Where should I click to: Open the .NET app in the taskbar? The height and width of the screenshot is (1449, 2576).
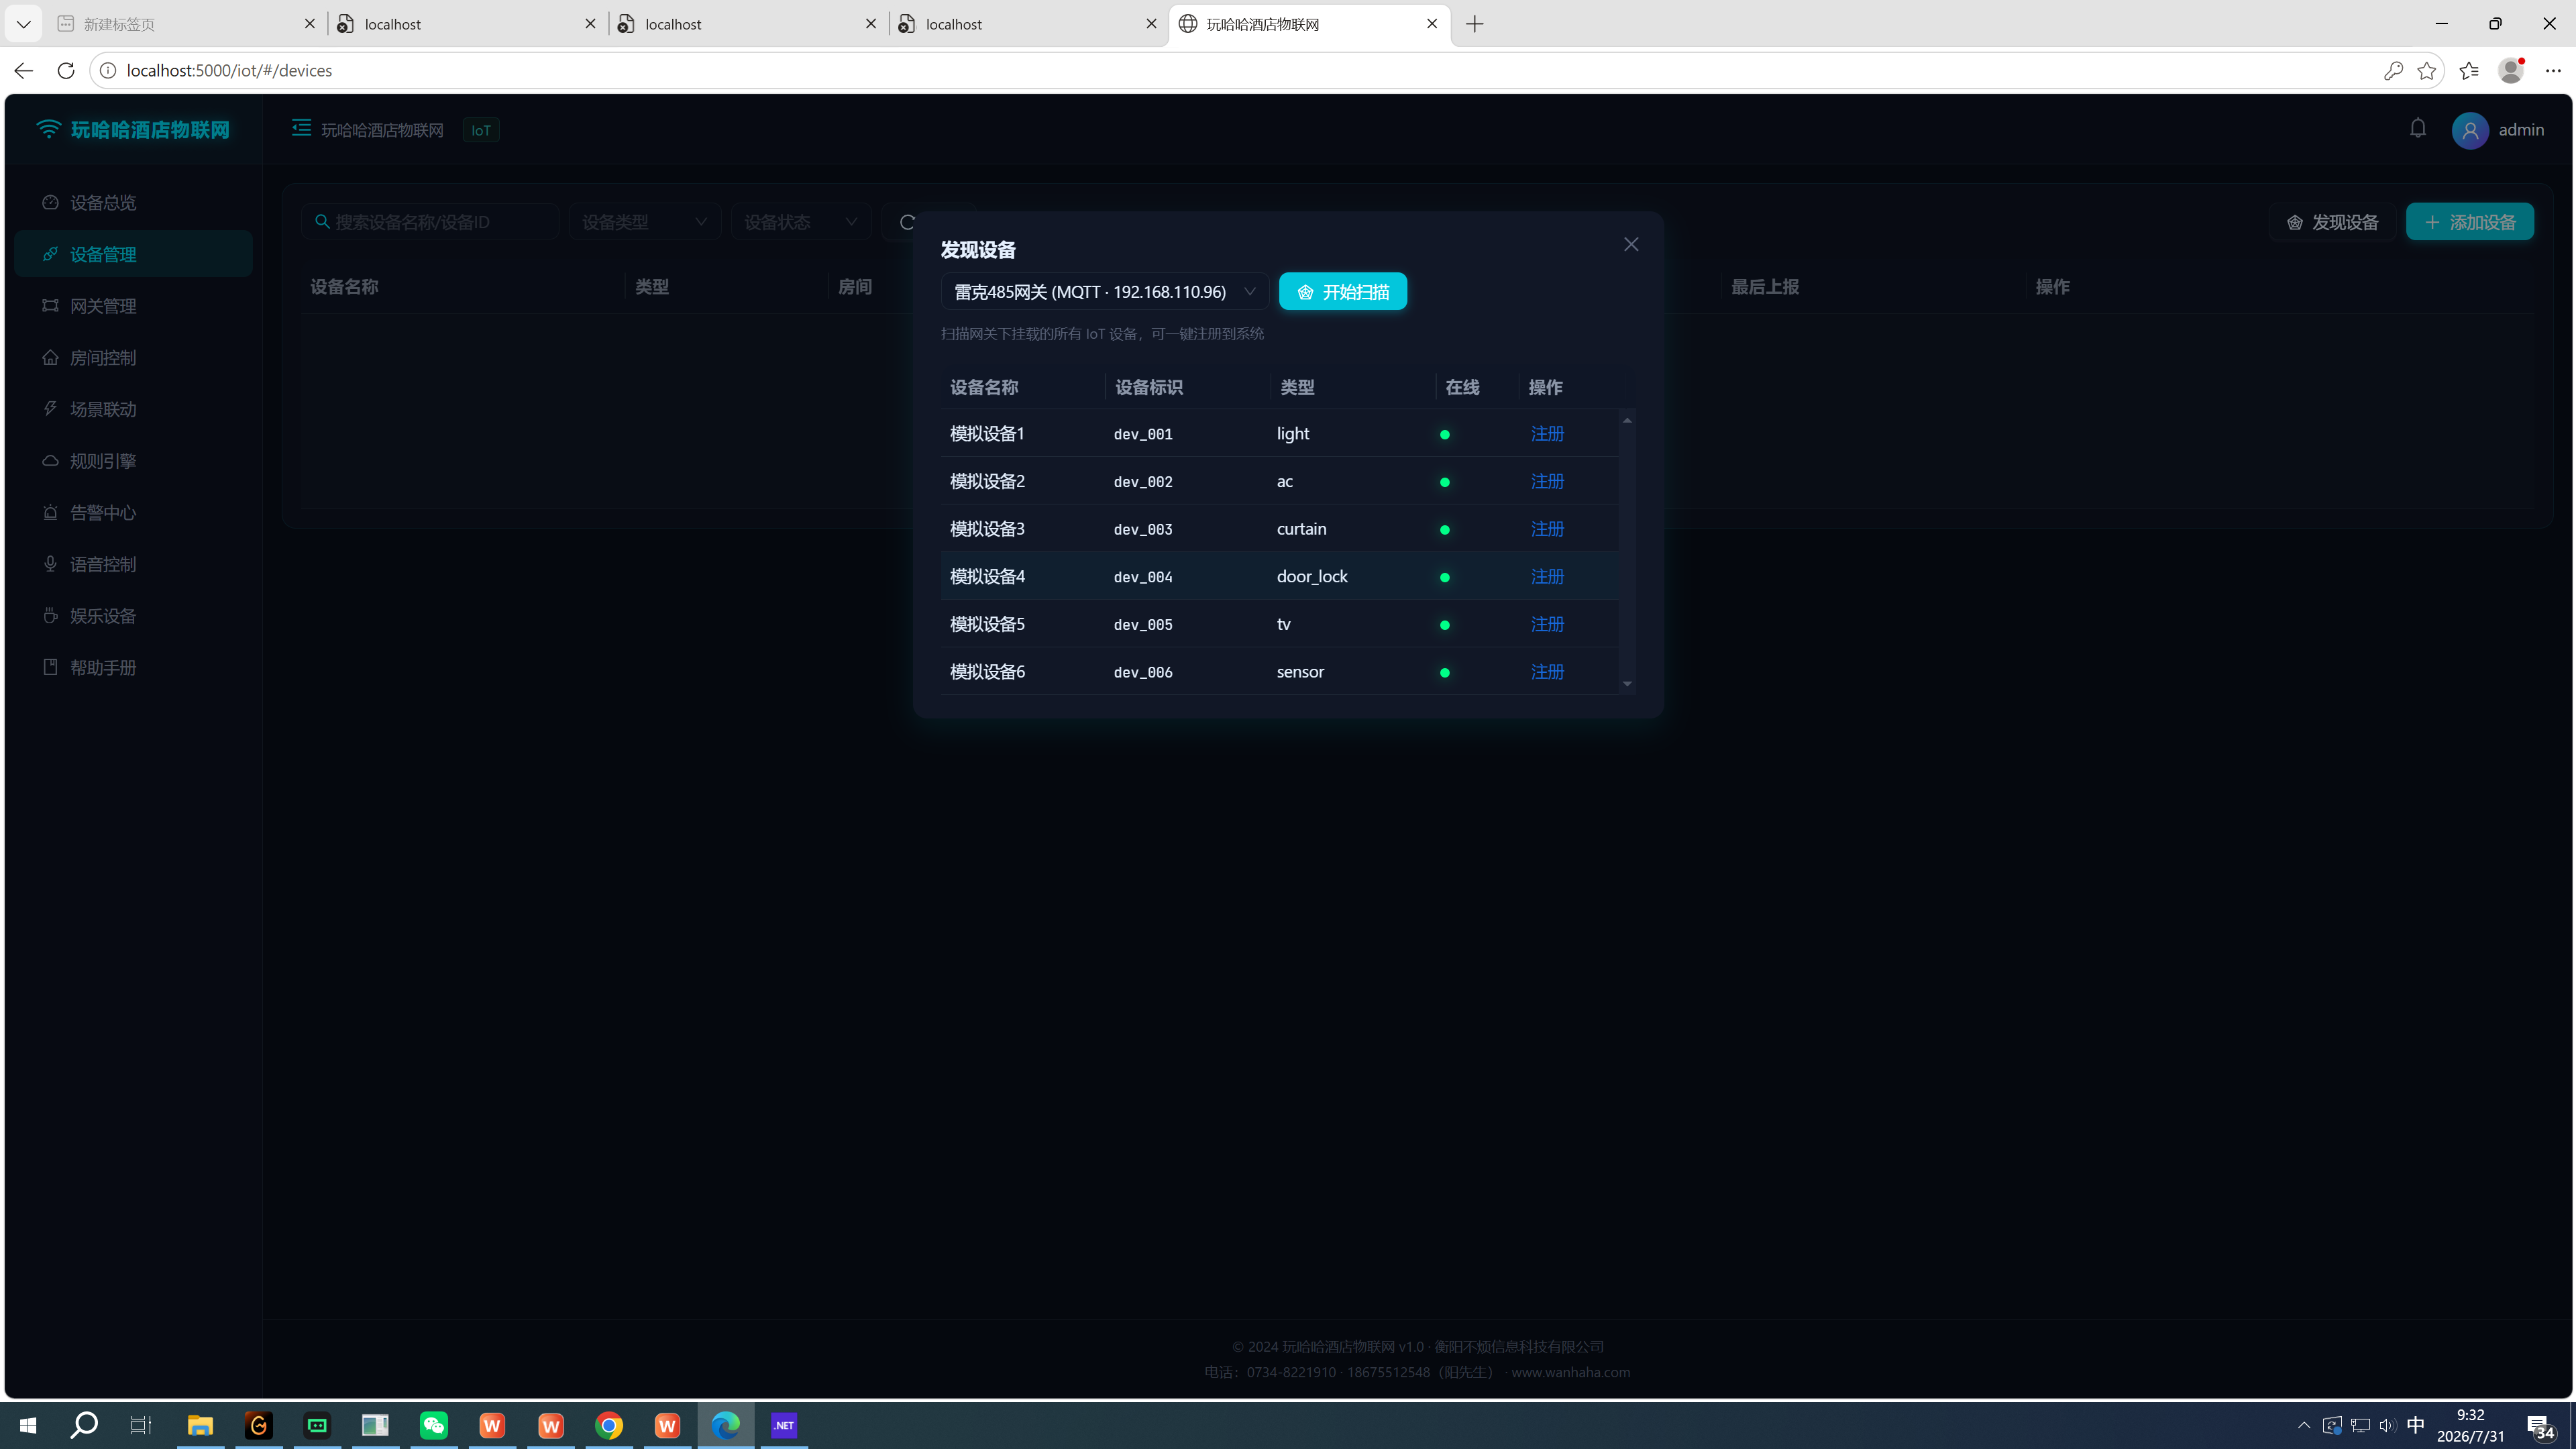click(784, 1425)
